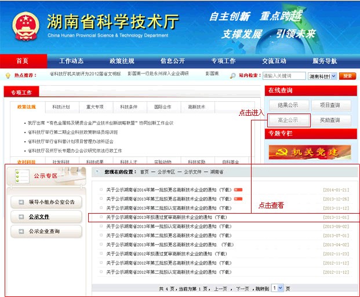
Task: Click the 高企公示 button
Action: 289,120
